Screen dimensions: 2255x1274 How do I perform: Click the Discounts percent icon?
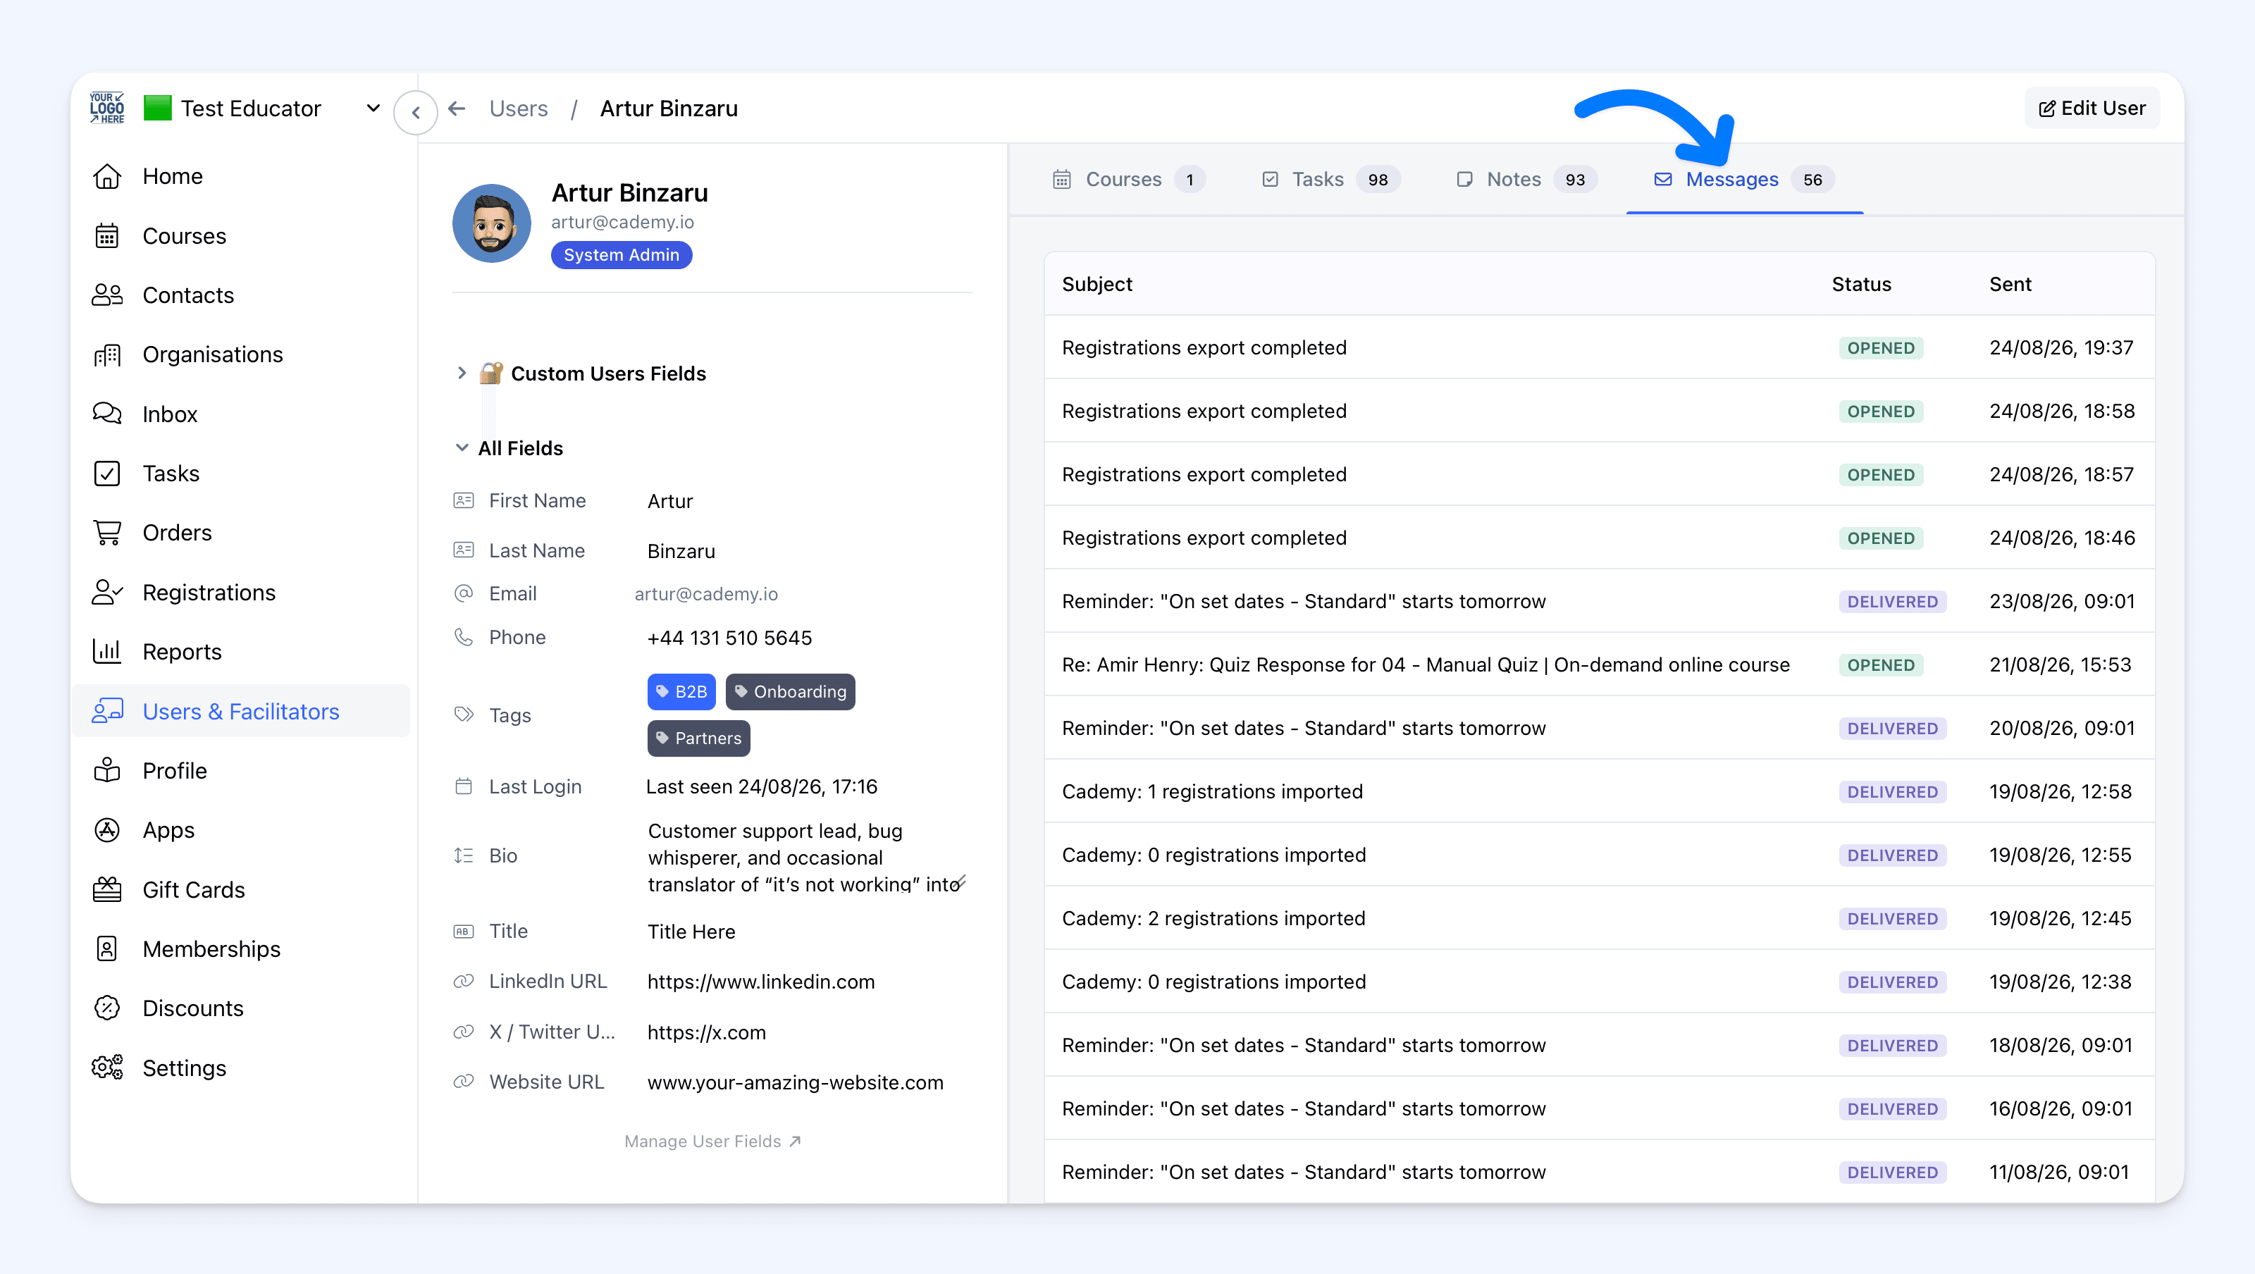pos(107,1008)
